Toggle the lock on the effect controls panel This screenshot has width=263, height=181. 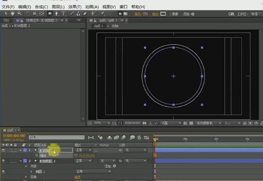tap(21, 21)
